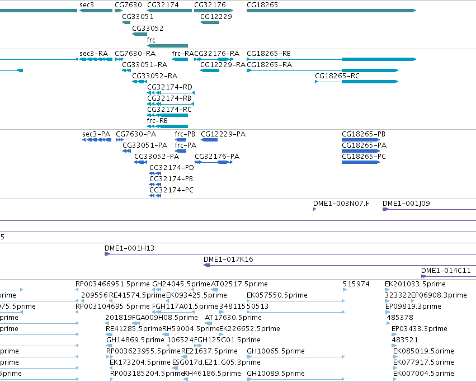This screenshot has height=382, width=476.
Task: Select the EP06908.3prime EST label
Action: (x=439, y=295)
